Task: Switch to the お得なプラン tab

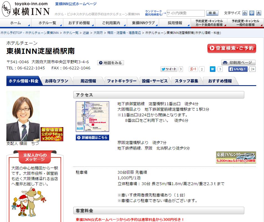Action: pos(57,81)
